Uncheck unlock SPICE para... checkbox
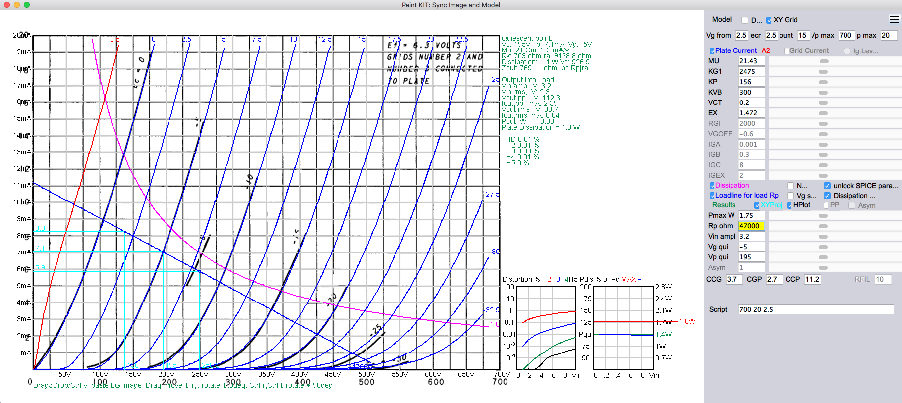 [827, 186]
